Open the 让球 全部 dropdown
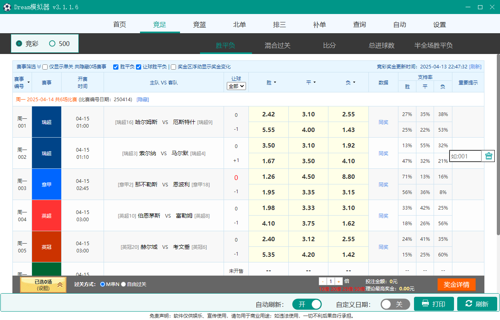 tap(236, 86)
